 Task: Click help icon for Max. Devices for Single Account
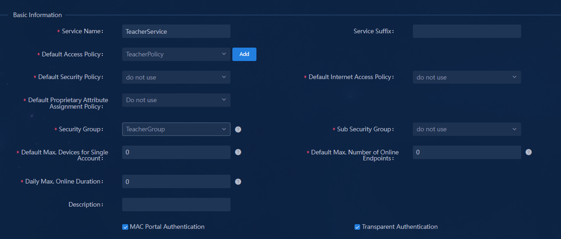238,152
